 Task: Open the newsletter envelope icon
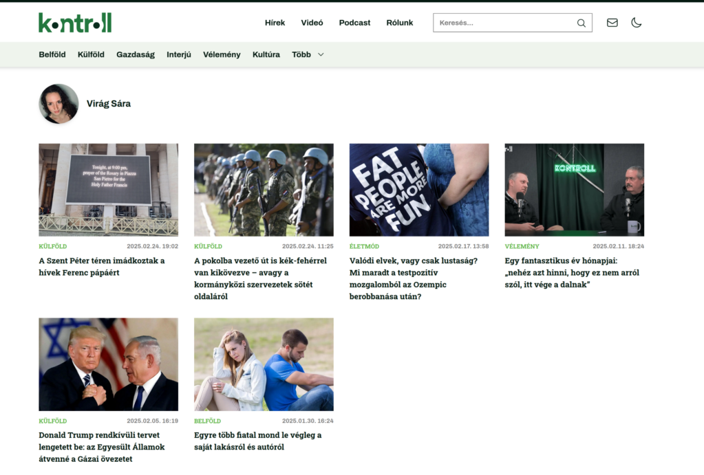(612, 23)
